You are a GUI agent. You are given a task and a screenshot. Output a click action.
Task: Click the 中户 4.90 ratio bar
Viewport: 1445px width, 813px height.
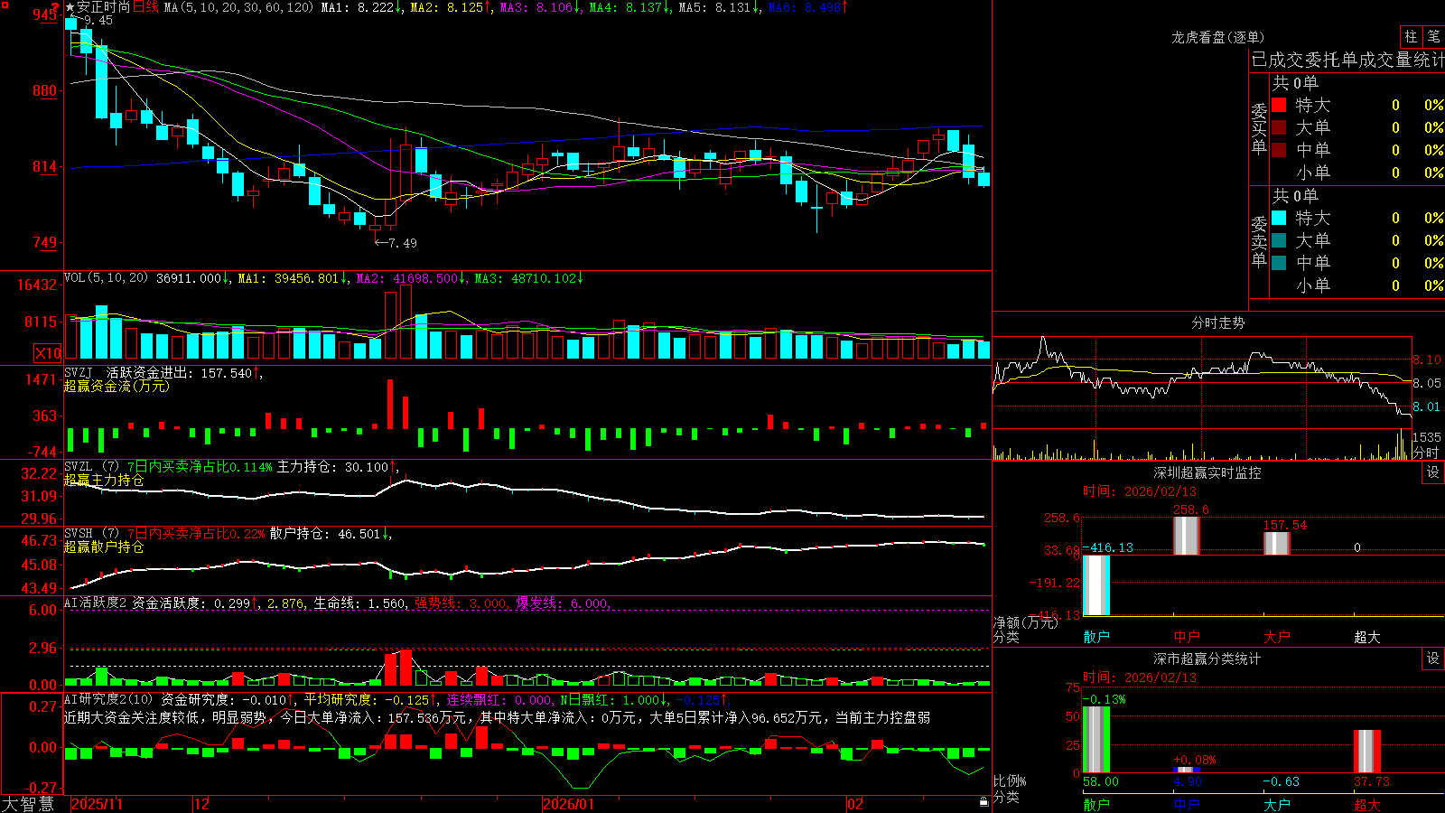pos(1187,770)
